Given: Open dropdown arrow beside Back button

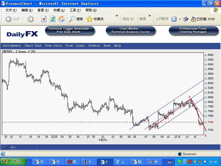Looking at the screenshot, I should click(x=23, y=19).
